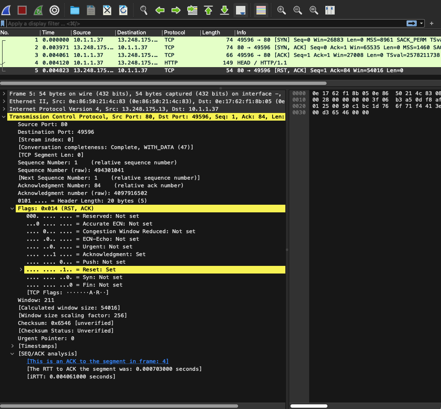The width and height of the screenshot is (441, 409).
Task: Expand the [Timestamps] item
Action: 12,346
